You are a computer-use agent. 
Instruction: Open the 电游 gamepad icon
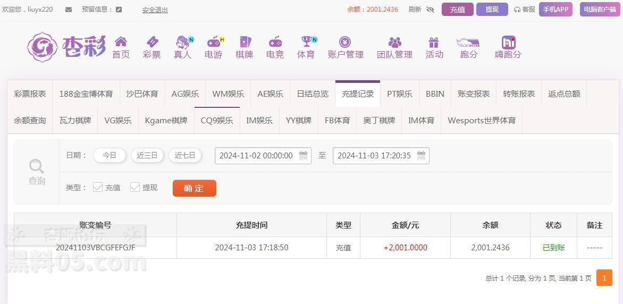pyautogui.click(x=214, y=41)
